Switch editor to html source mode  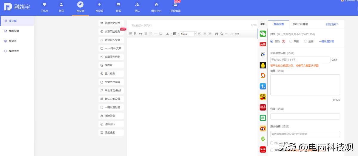(x=237, y=34)
